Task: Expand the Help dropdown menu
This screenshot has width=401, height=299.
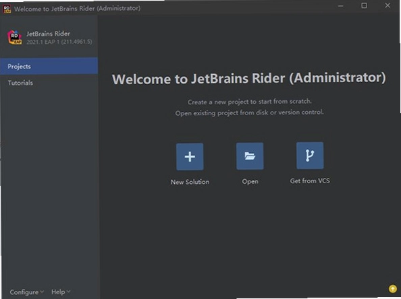Action: click(61, 292)
